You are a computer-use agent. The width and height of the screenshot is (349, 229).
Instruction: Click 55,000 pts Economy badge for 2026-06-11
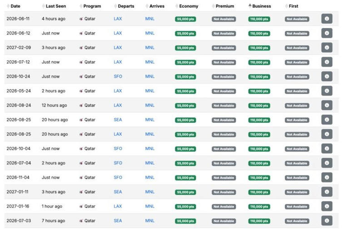[185, 19]
